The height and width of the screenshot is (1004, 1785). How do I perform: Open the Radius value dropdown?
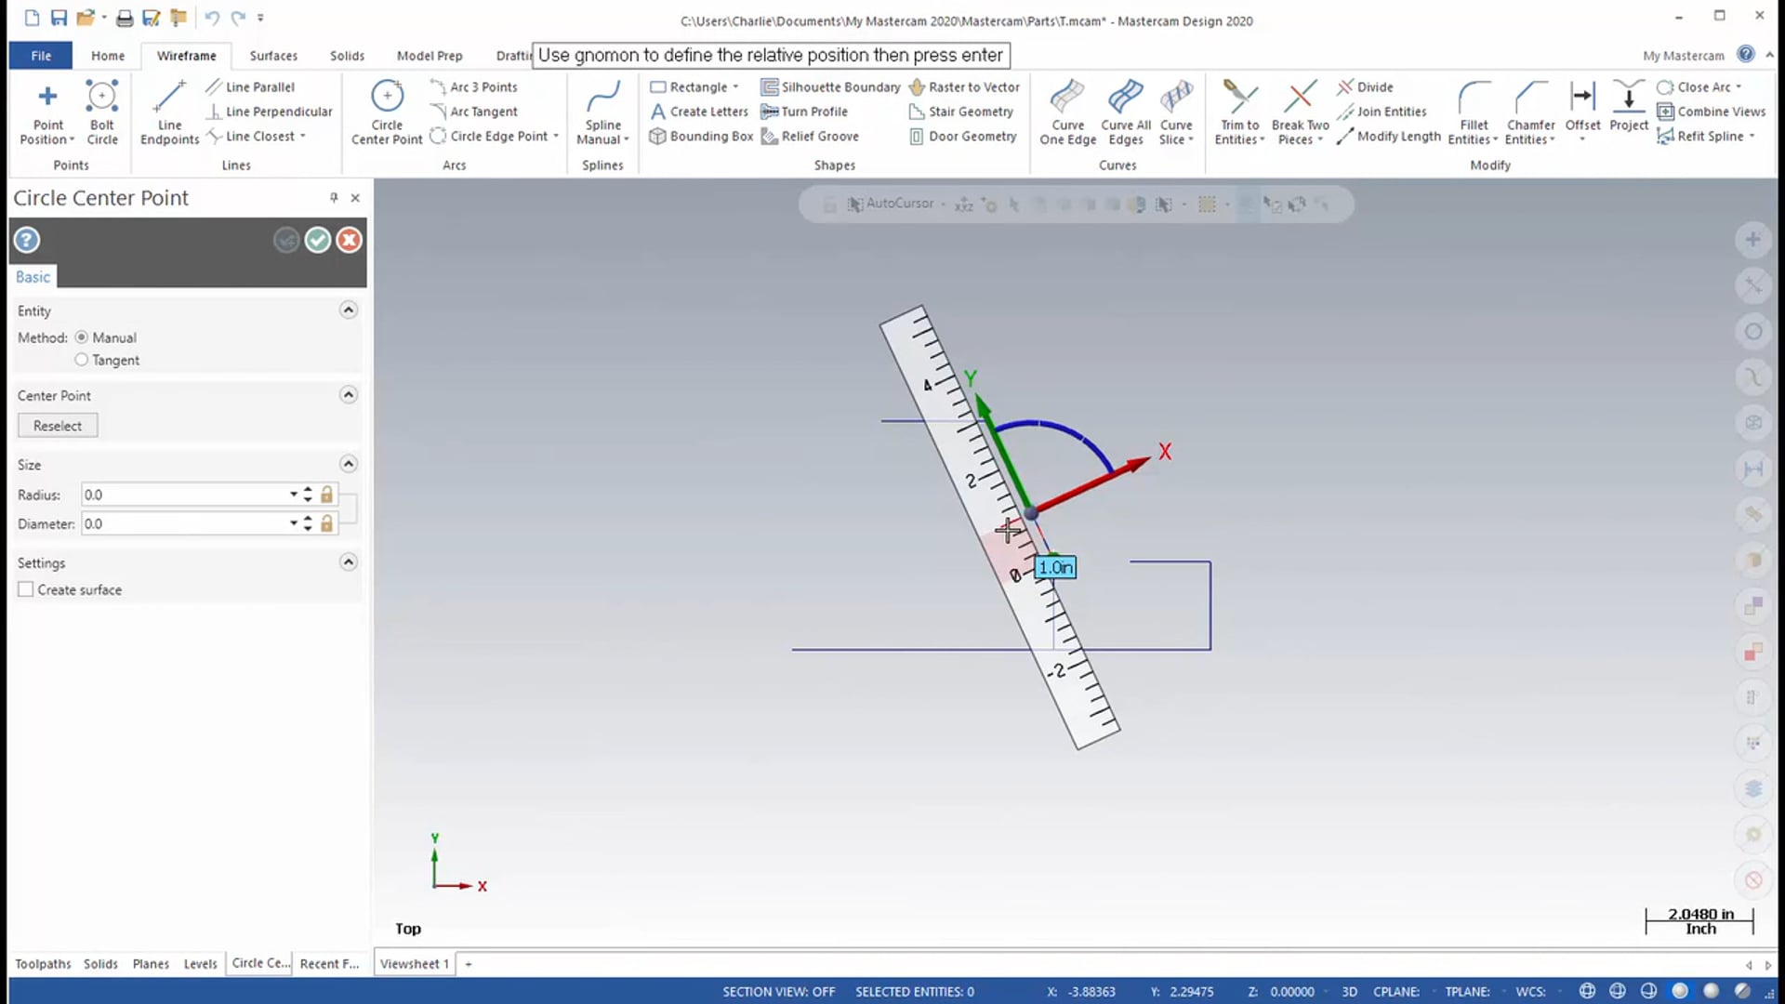point(294,495)
